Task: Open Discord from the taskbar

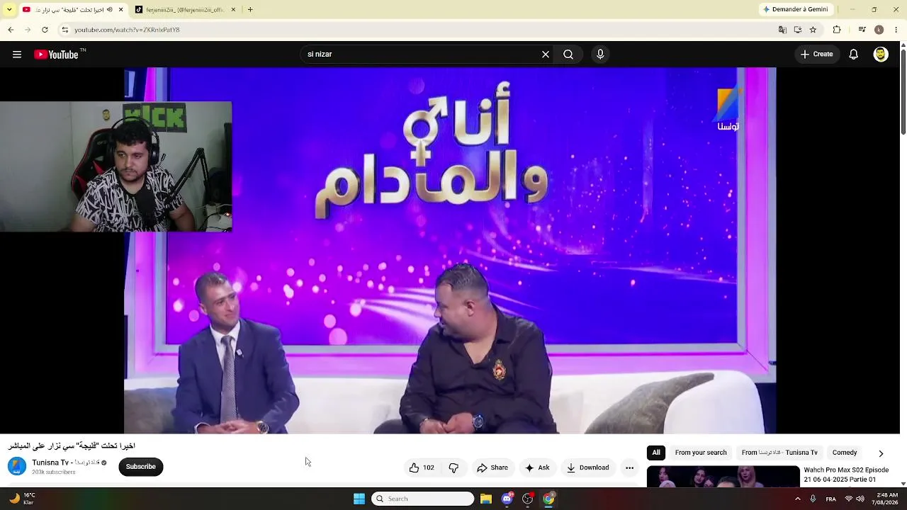Action: click(x=507, y=499)
